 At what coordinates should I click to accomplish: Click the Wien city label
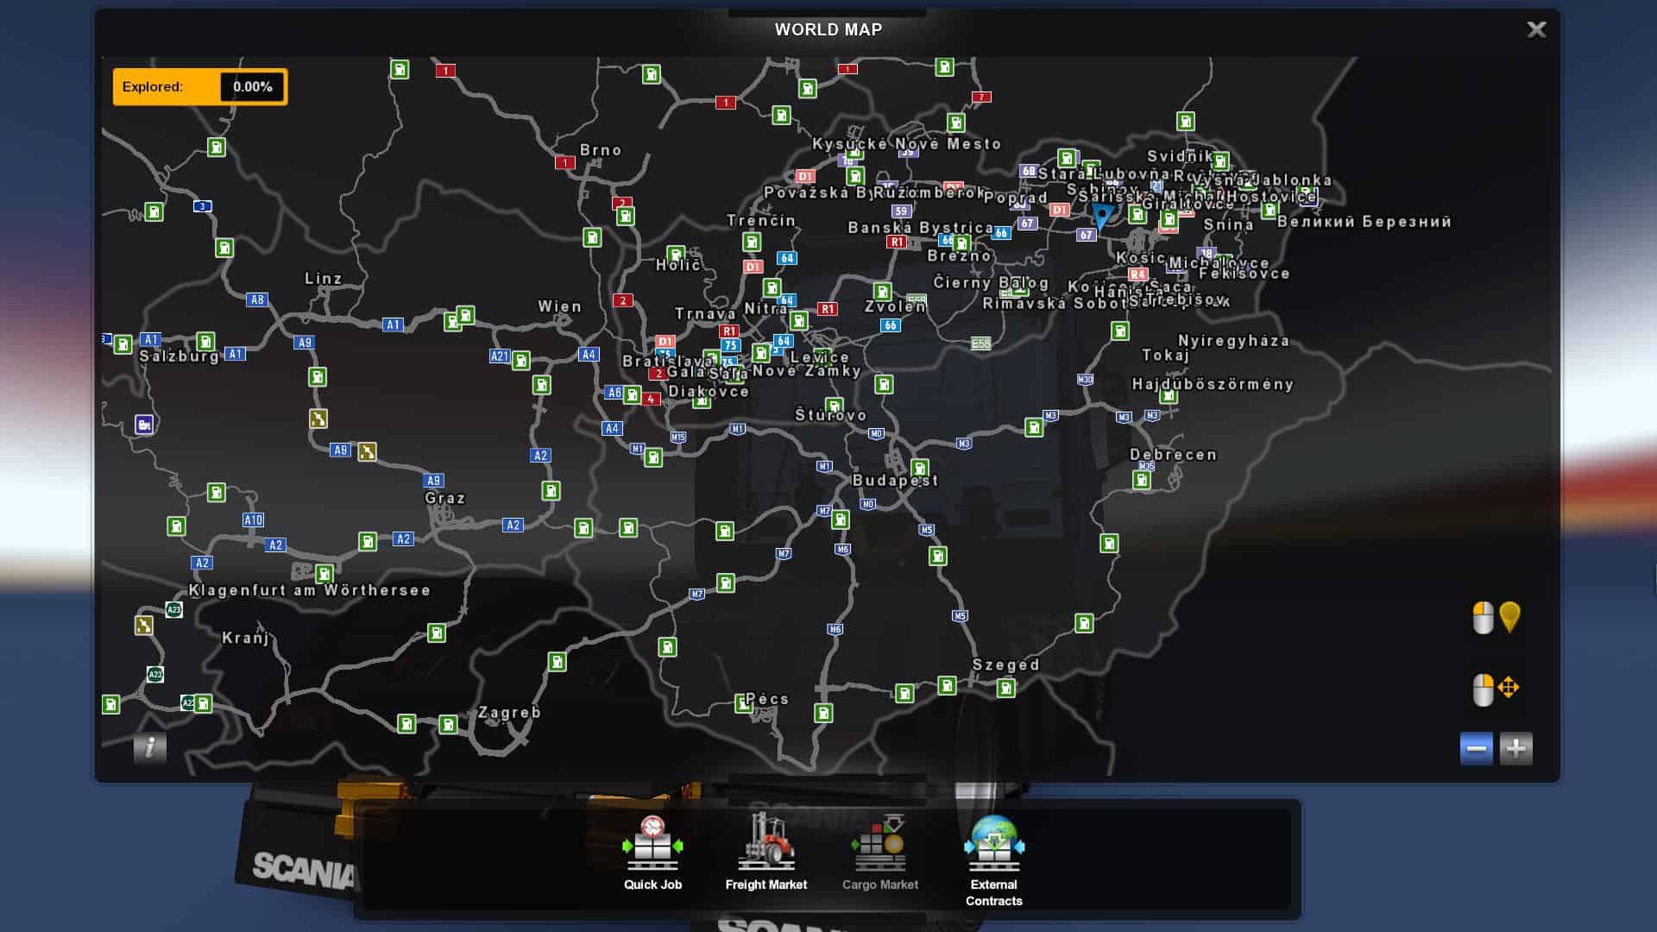[560, 306]
